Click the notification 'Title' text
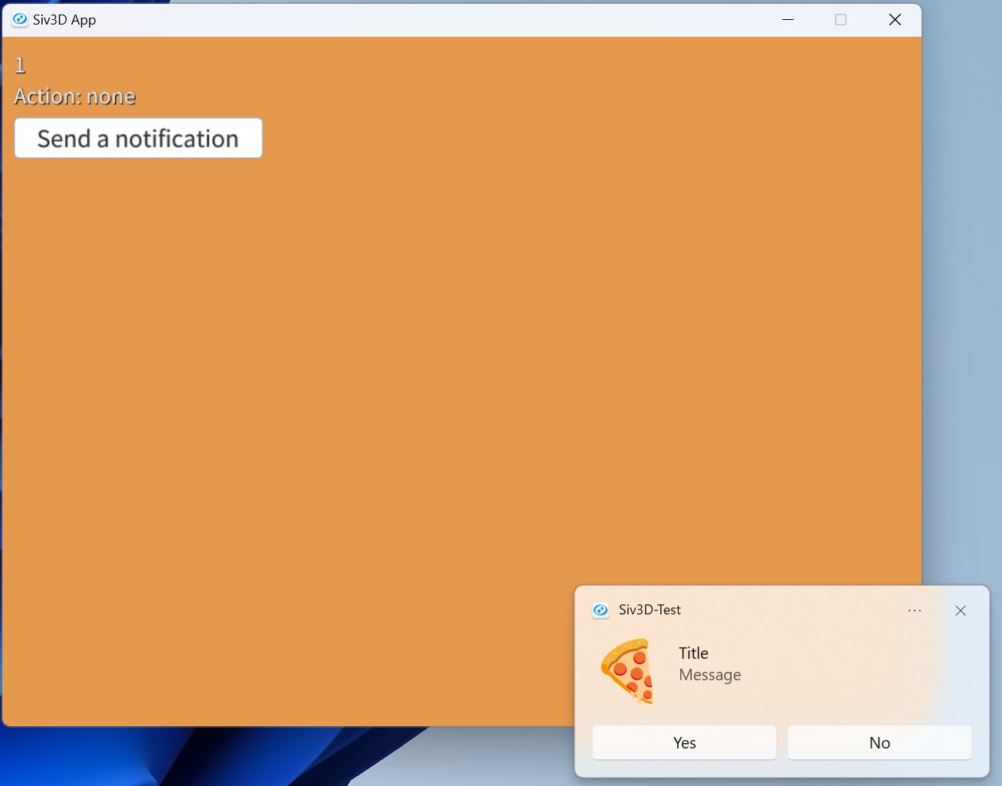The width and height of the screenshot is (1002, 786). click(x=693, y=653)
